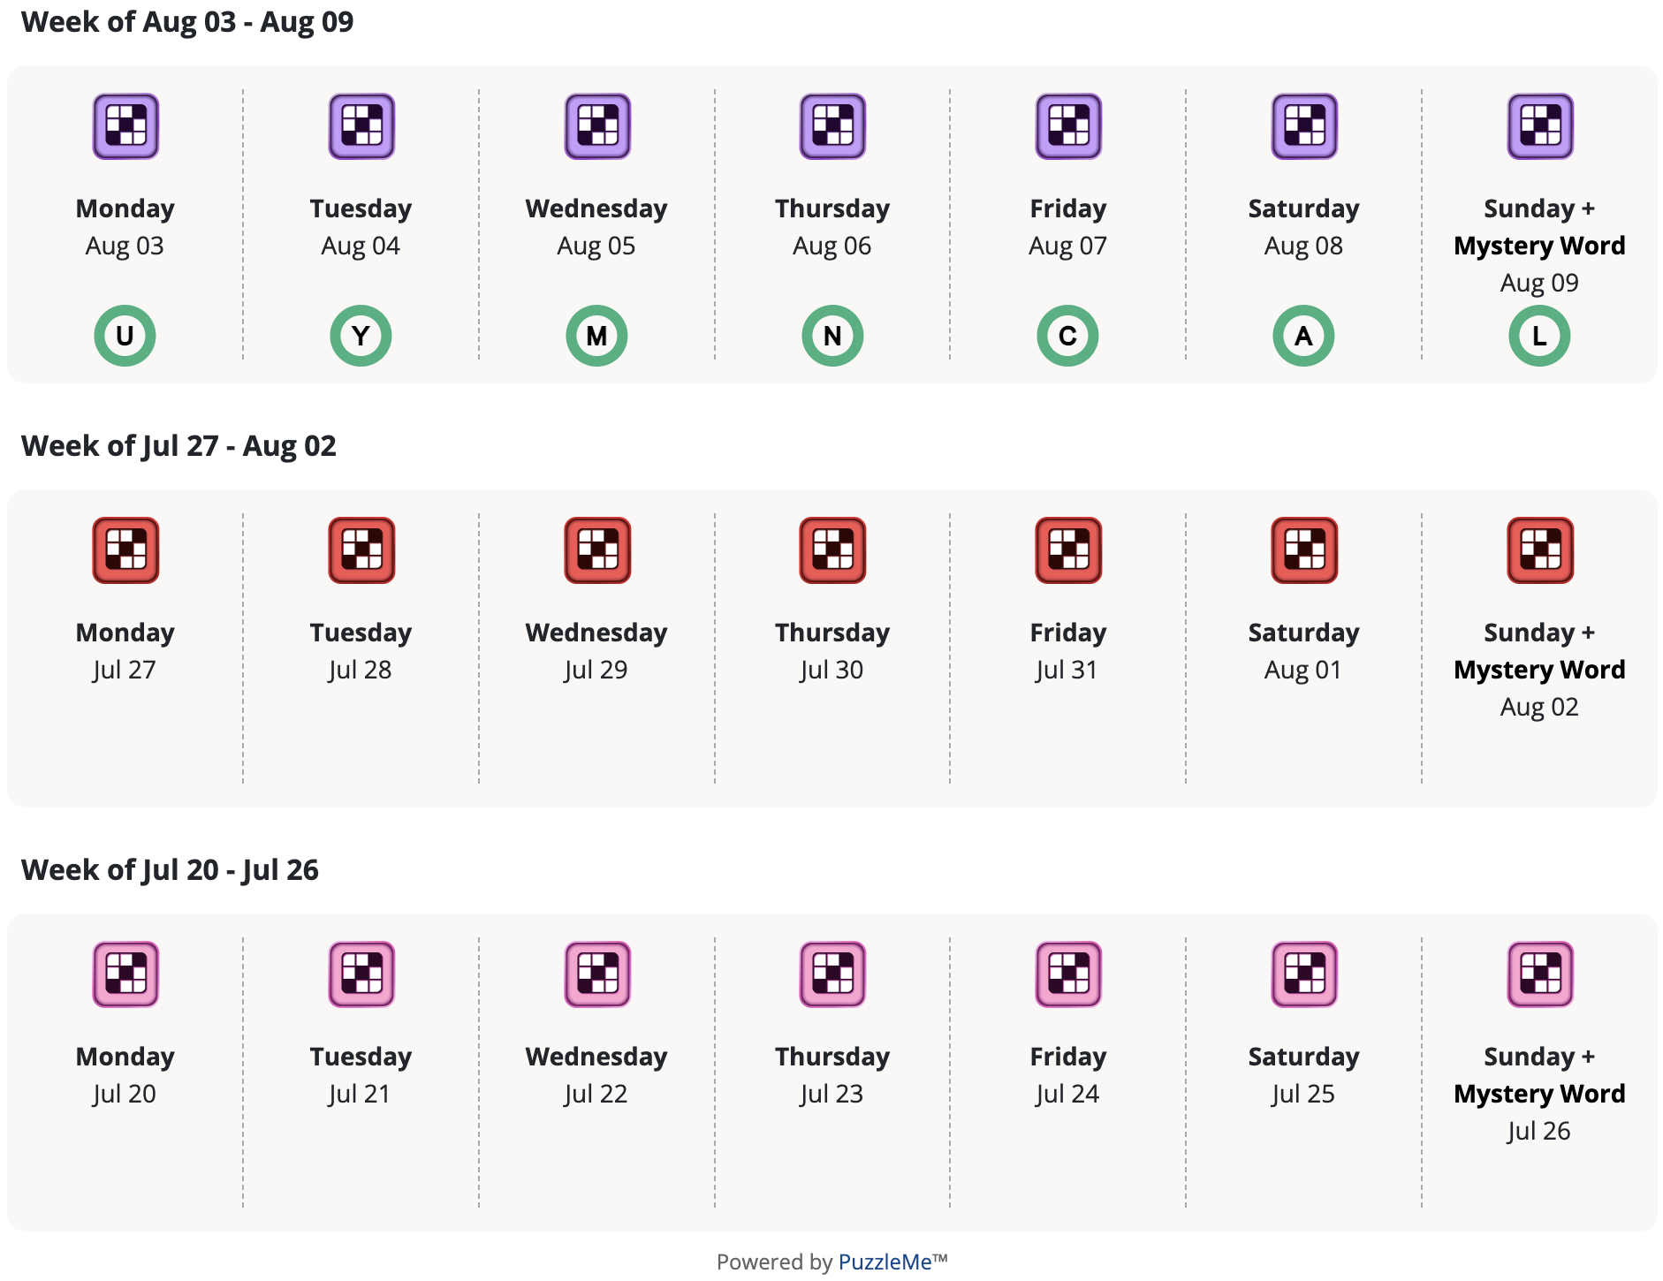The image size is (1663, 1281).
Task: Select the Saturday Jul 25 label
Action: tap(1303, 1075)
